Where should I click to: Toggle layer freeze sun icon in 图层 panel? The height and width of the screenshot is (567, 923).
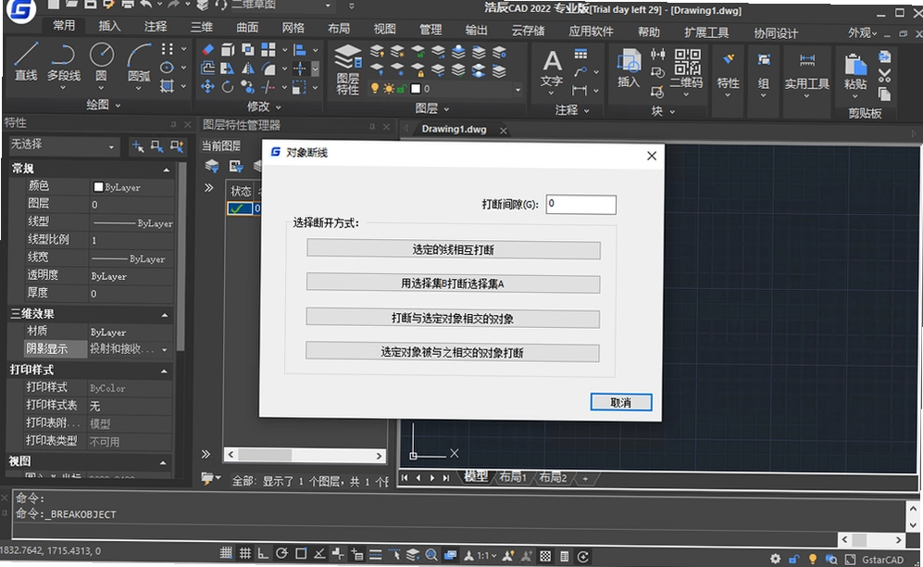point(389,89)
